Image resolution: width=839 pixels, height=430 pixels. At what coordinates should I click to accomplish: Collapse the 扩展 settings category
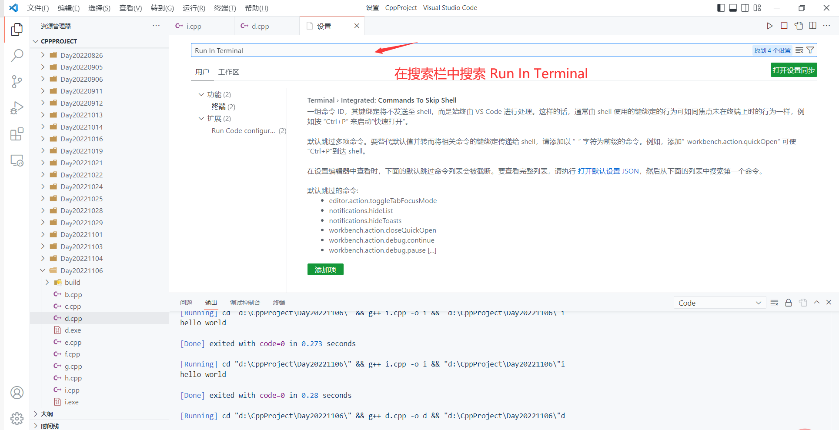click(x=201, y=118)
